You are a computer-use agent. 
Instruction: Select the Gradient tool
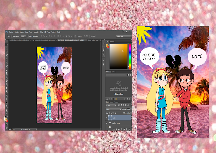(7, 84)
